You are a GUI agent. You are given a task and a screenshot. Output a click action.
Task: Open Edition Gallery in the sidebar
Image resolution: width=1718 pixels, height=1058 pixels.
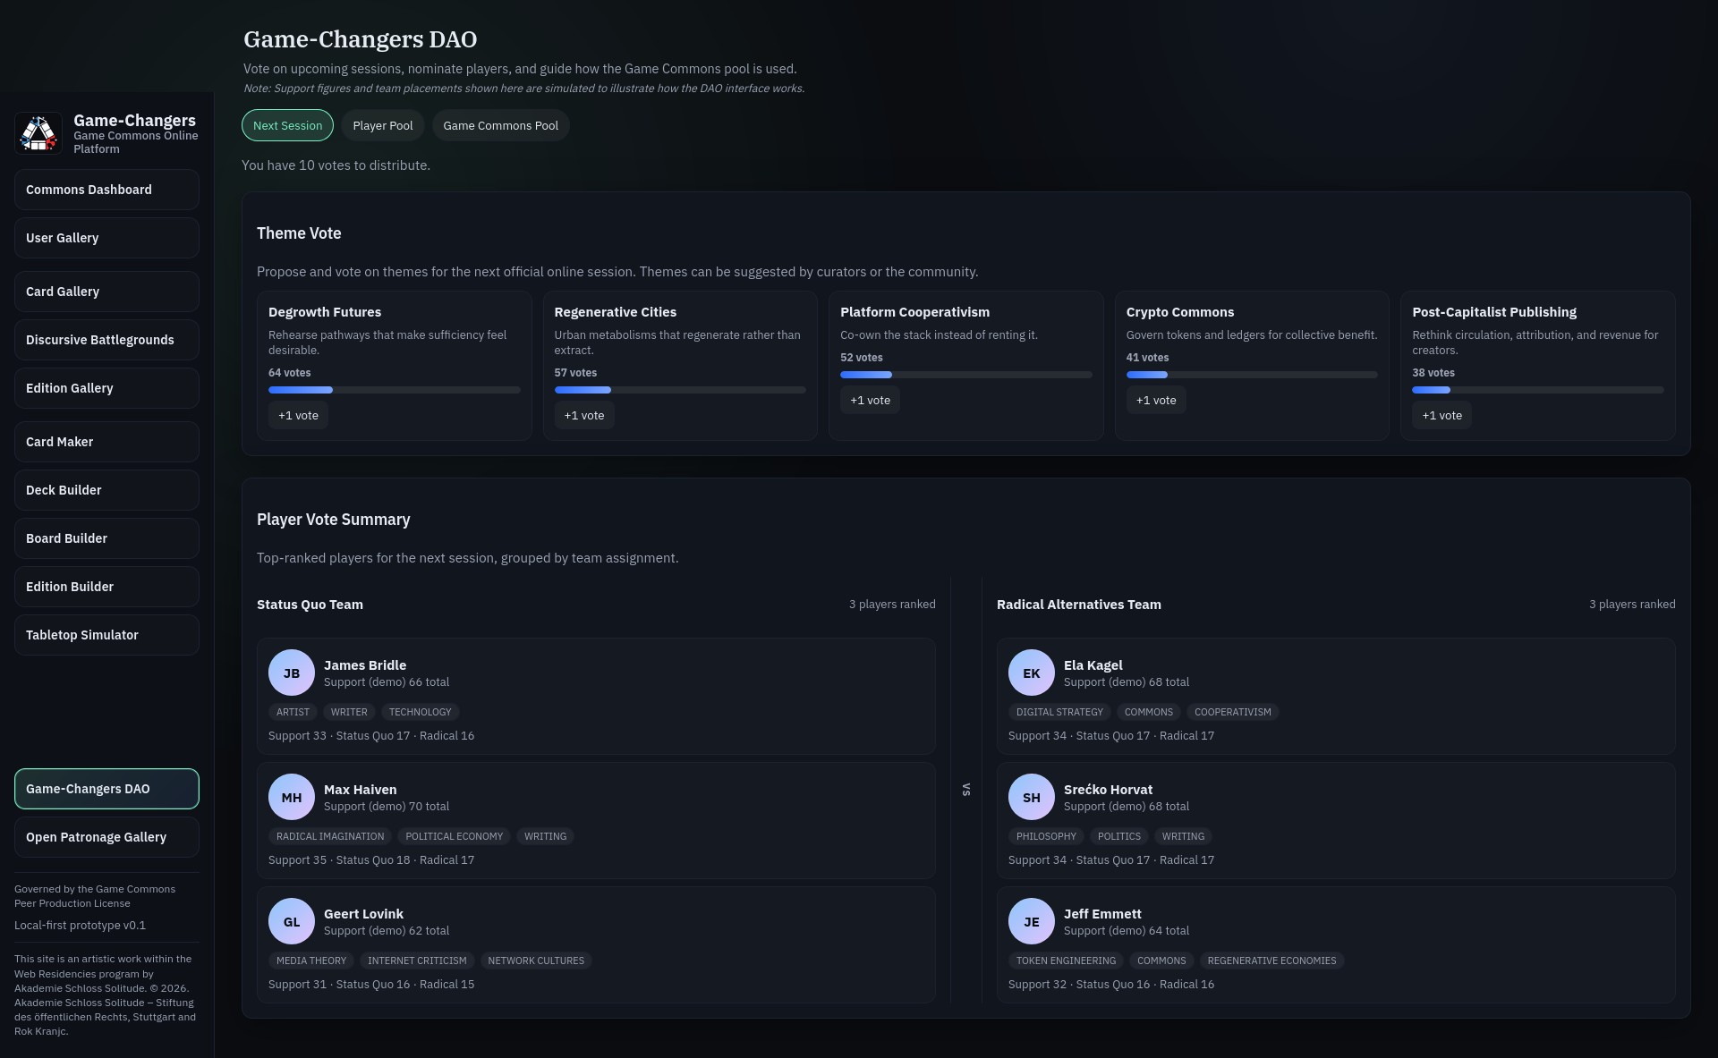tap(106, 388)
